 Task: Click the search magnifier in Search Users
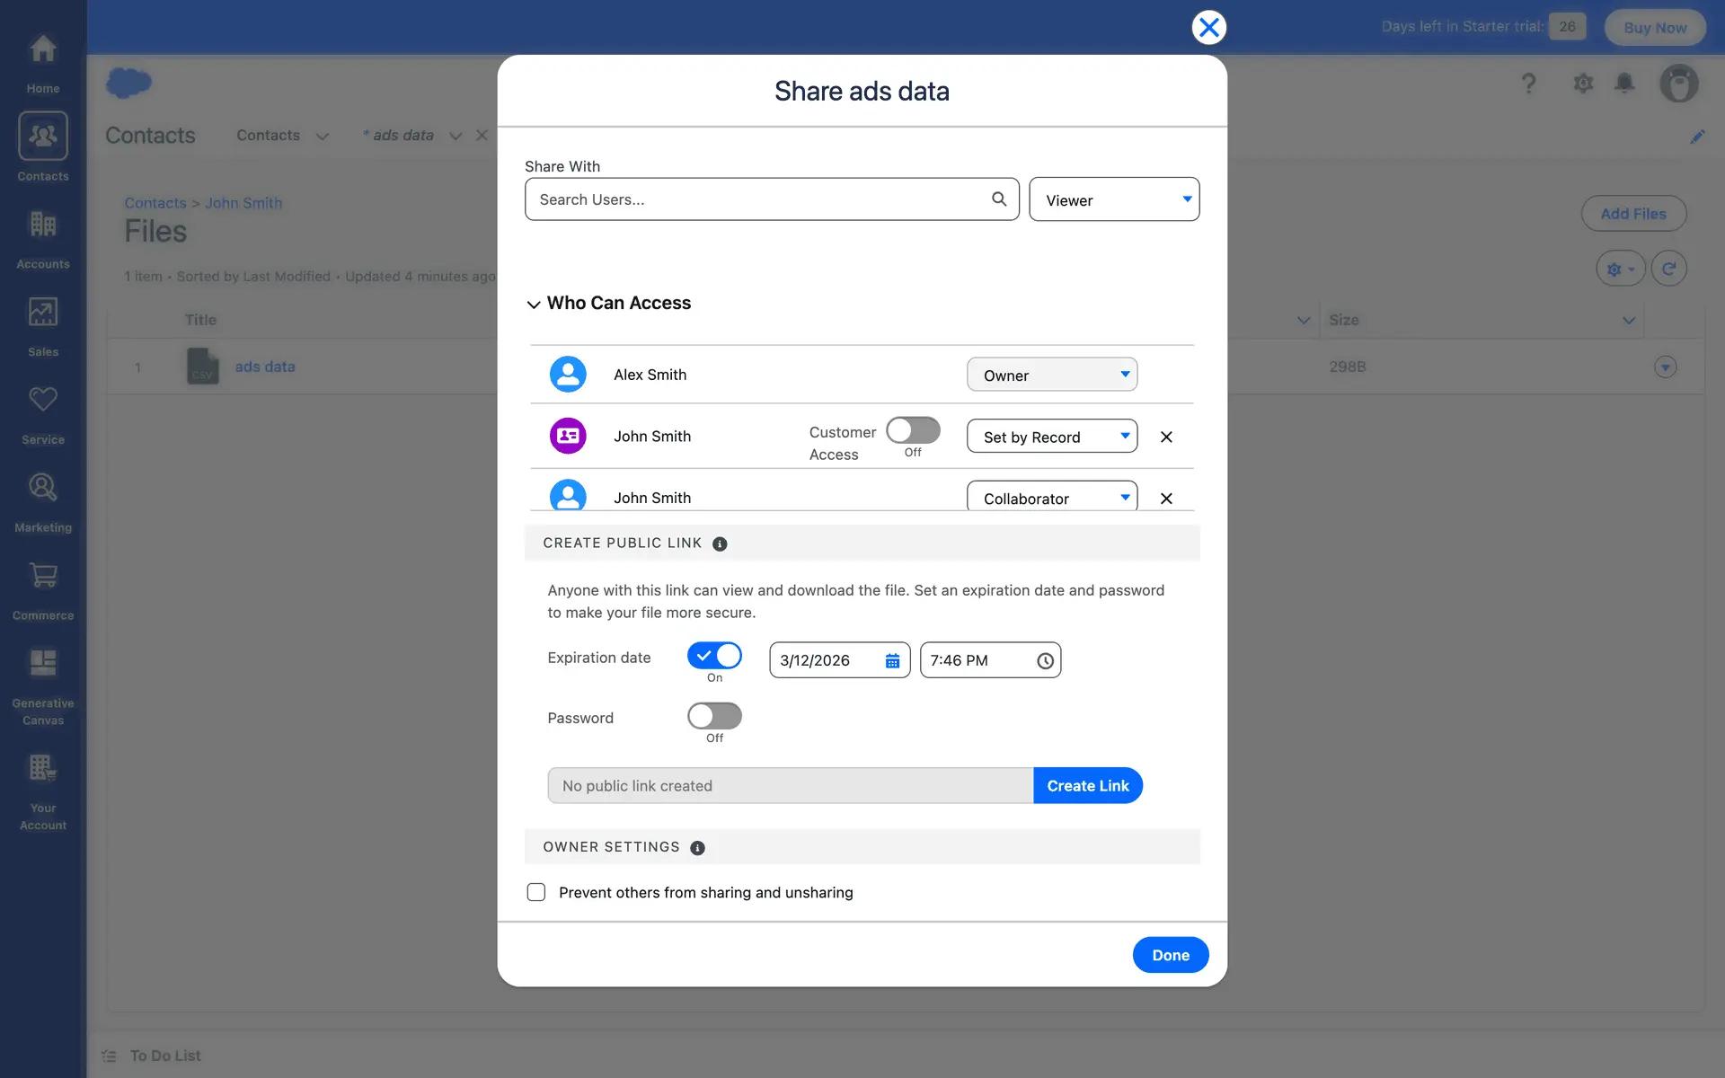point(999,199)
